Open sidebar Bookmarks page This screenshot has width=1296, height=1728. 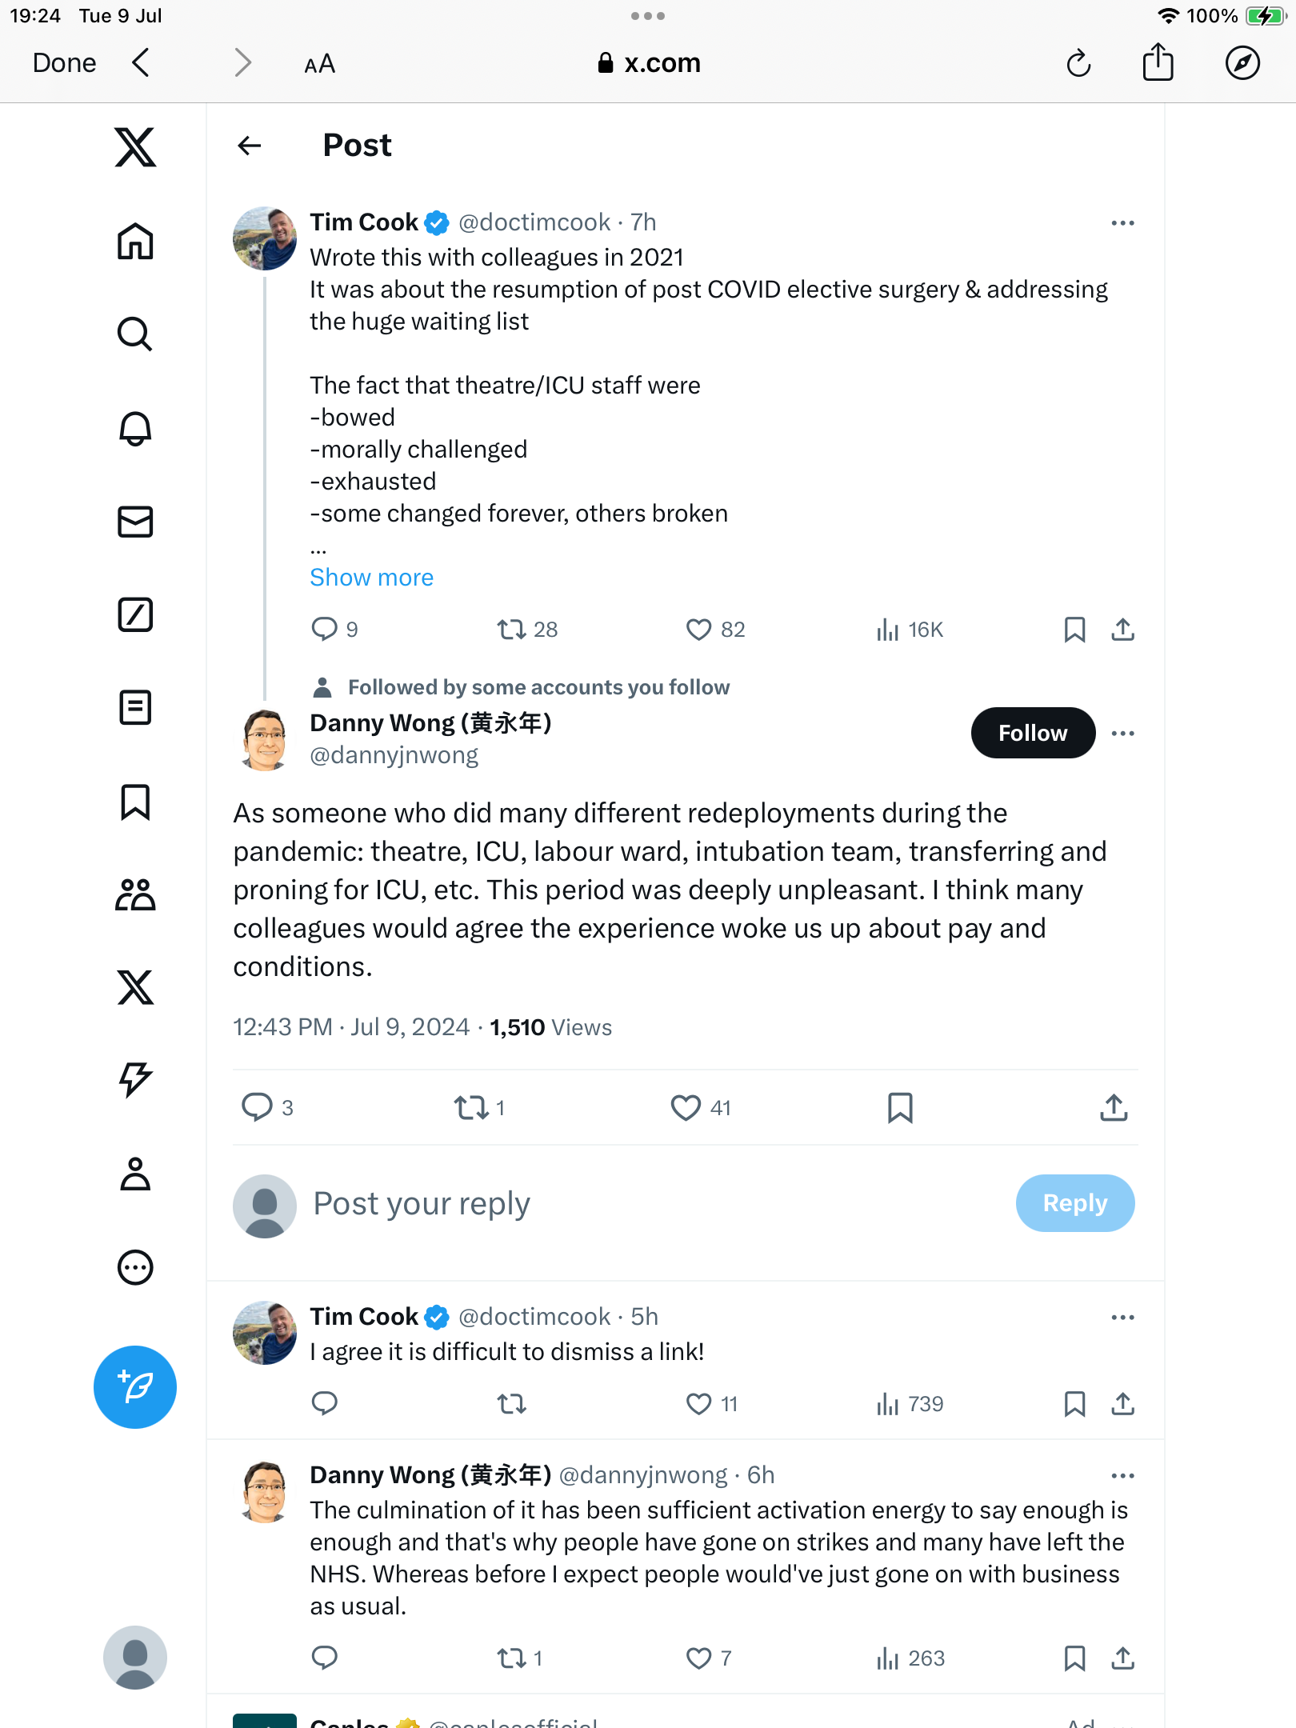pos(135,802)
